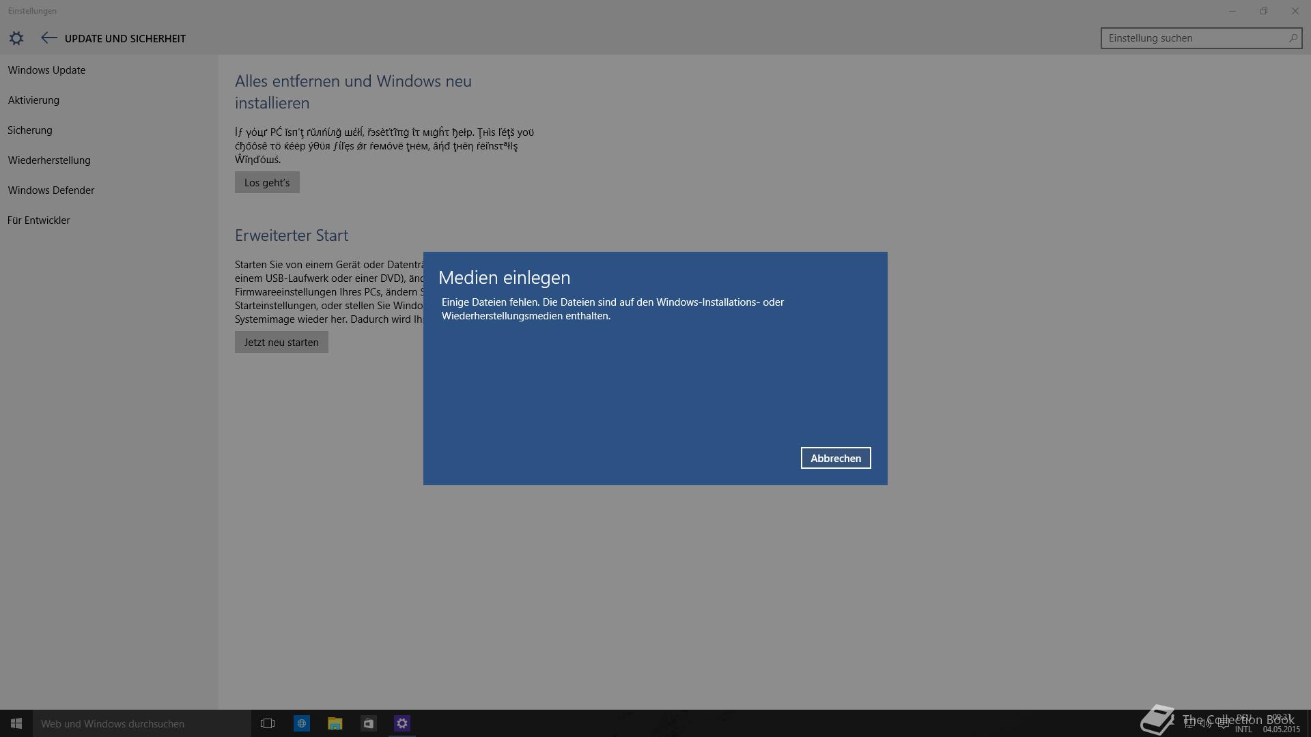1311x737 pixels.
Task: Open Windows Defender settings
Action: tap(51, 190)
